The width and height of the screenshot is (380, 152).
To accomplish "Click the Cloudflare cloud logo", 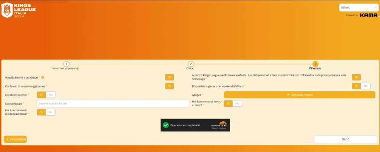I will [222, 123].
